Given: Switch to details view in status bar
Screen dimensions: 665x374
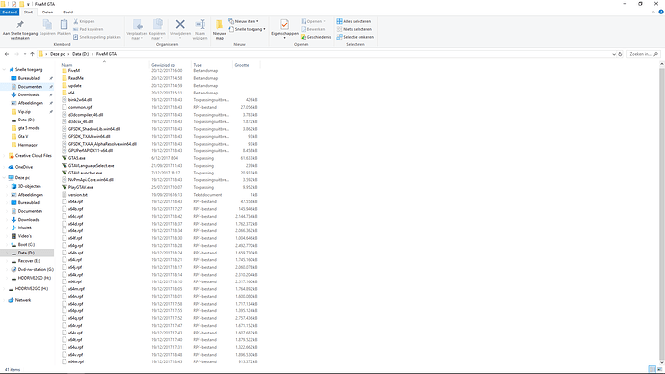Looking at the screenshot, I should pos(652,369).
